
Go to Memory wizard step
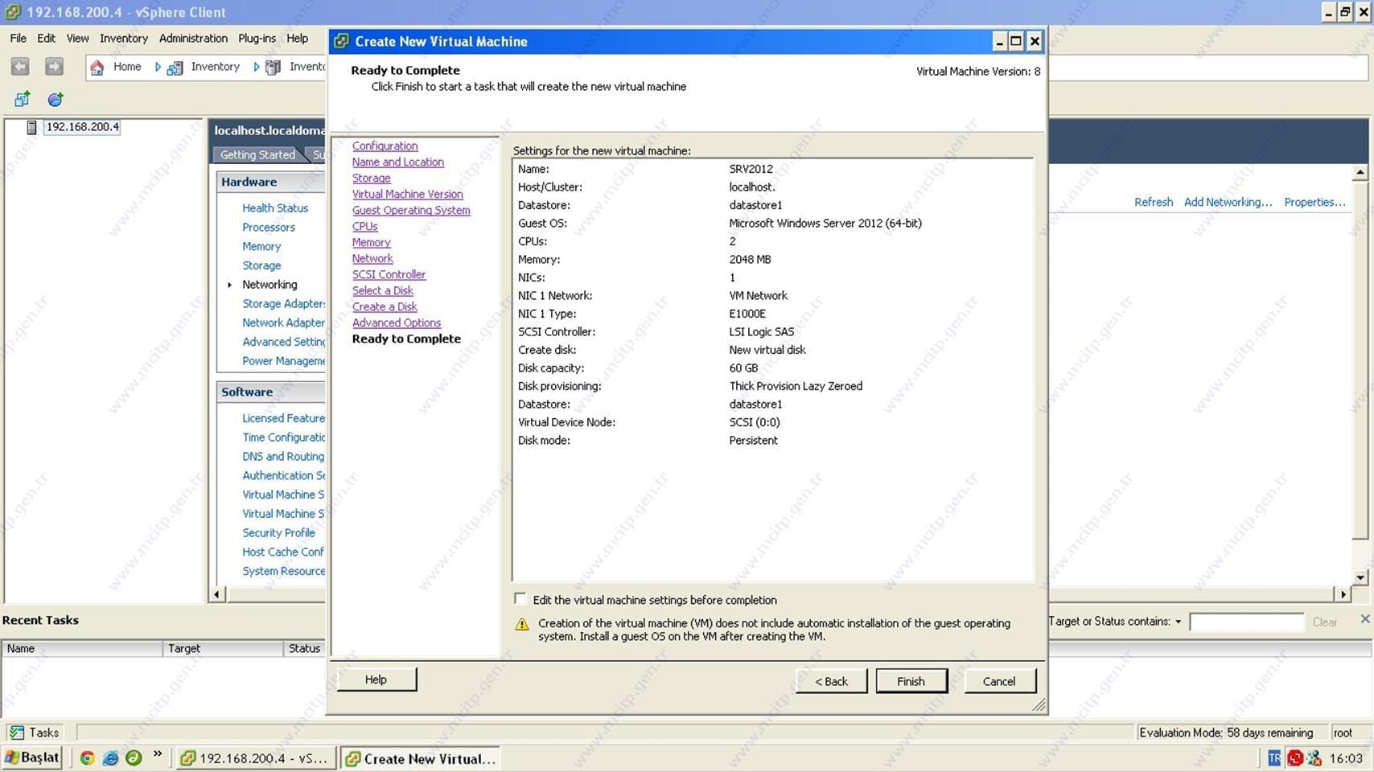tap(372, 242)
